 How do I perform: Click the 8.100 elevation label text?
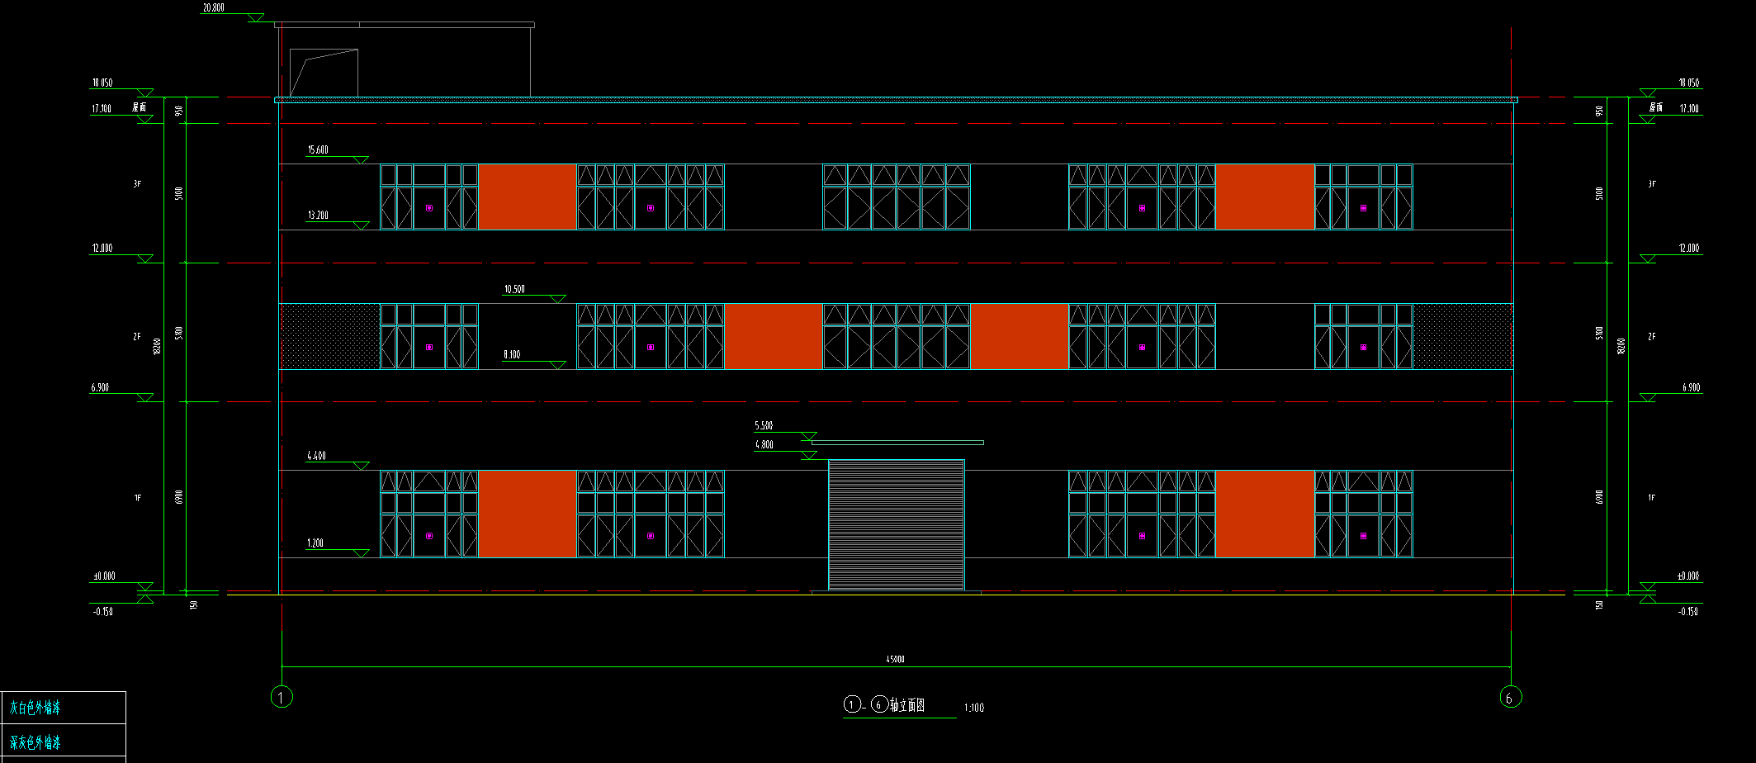click(512, 354)
